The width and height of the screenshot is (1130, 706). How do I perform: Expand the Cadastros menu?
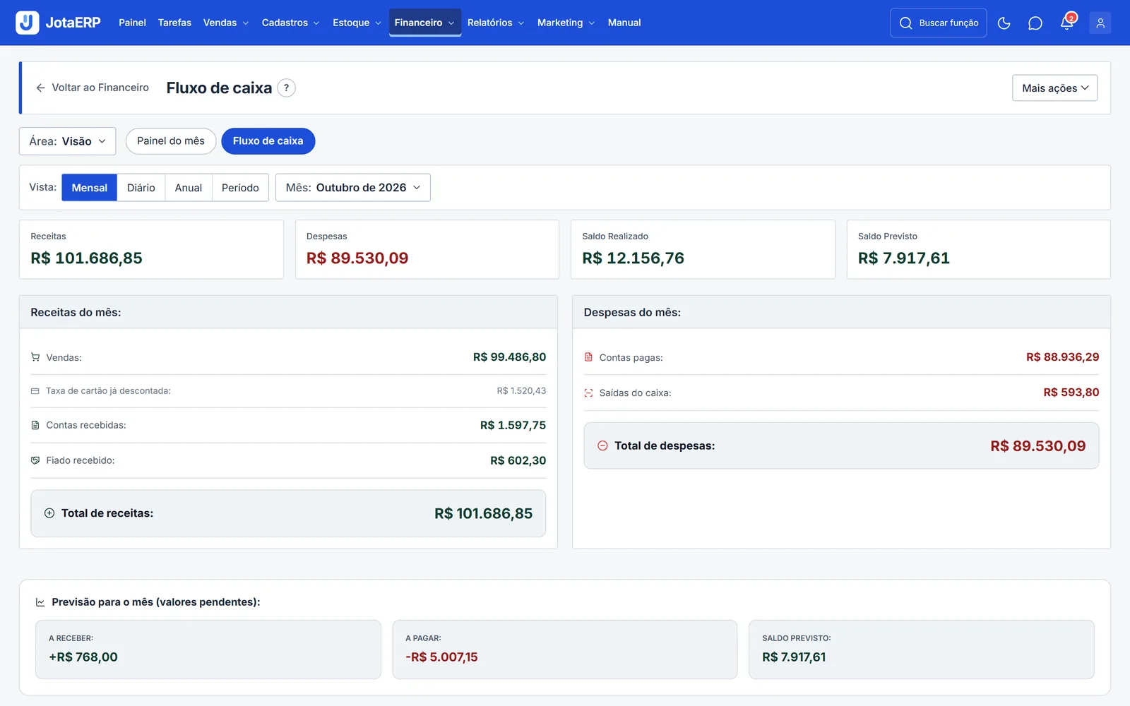[290, 23]
